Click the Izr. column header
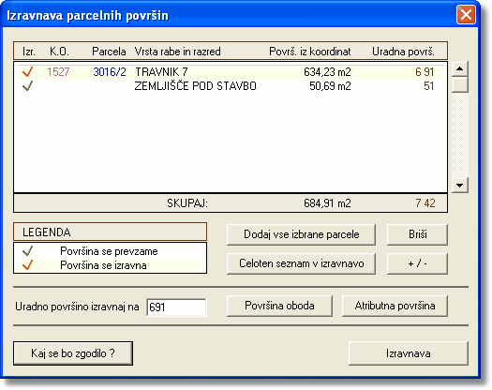This screenshot has width=492, height=390. [x=29, y=52]
